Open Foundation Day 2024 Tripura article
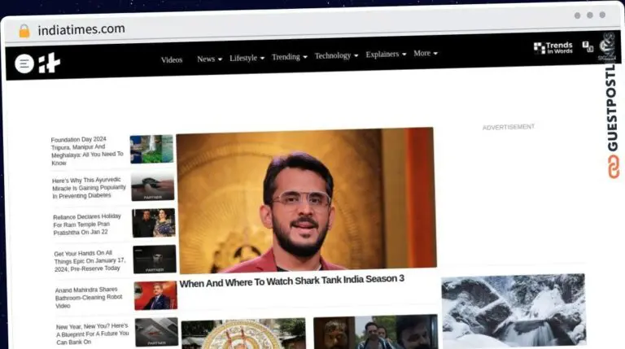The image size is (625, 349). (x=87, y=151)
